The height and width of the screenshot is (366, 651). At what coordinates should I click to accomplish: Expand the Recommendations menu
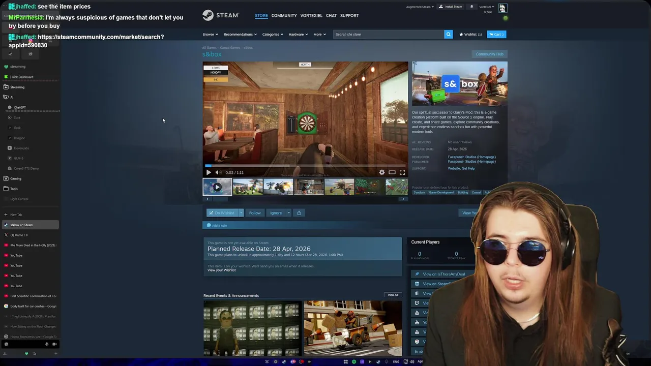tap(240, 34)
